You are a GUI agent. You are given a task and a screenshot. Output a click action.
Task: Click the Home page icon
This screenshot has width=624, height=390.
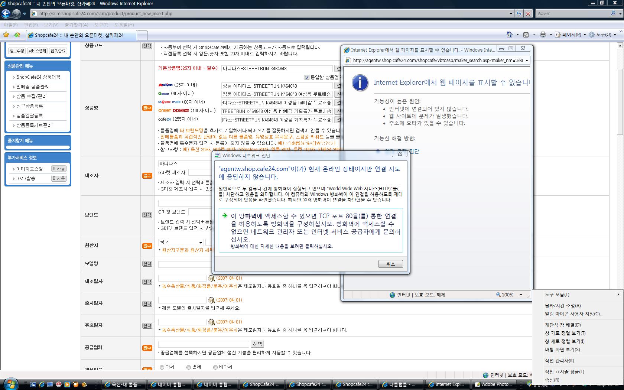510,35
